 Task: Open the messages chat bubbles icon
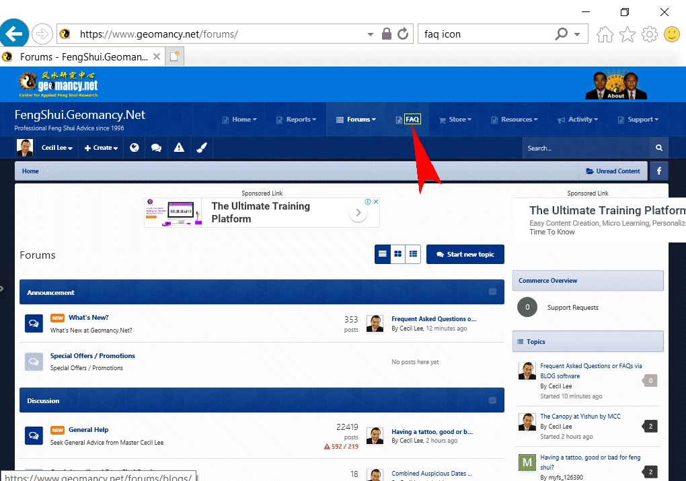[156, 148]
